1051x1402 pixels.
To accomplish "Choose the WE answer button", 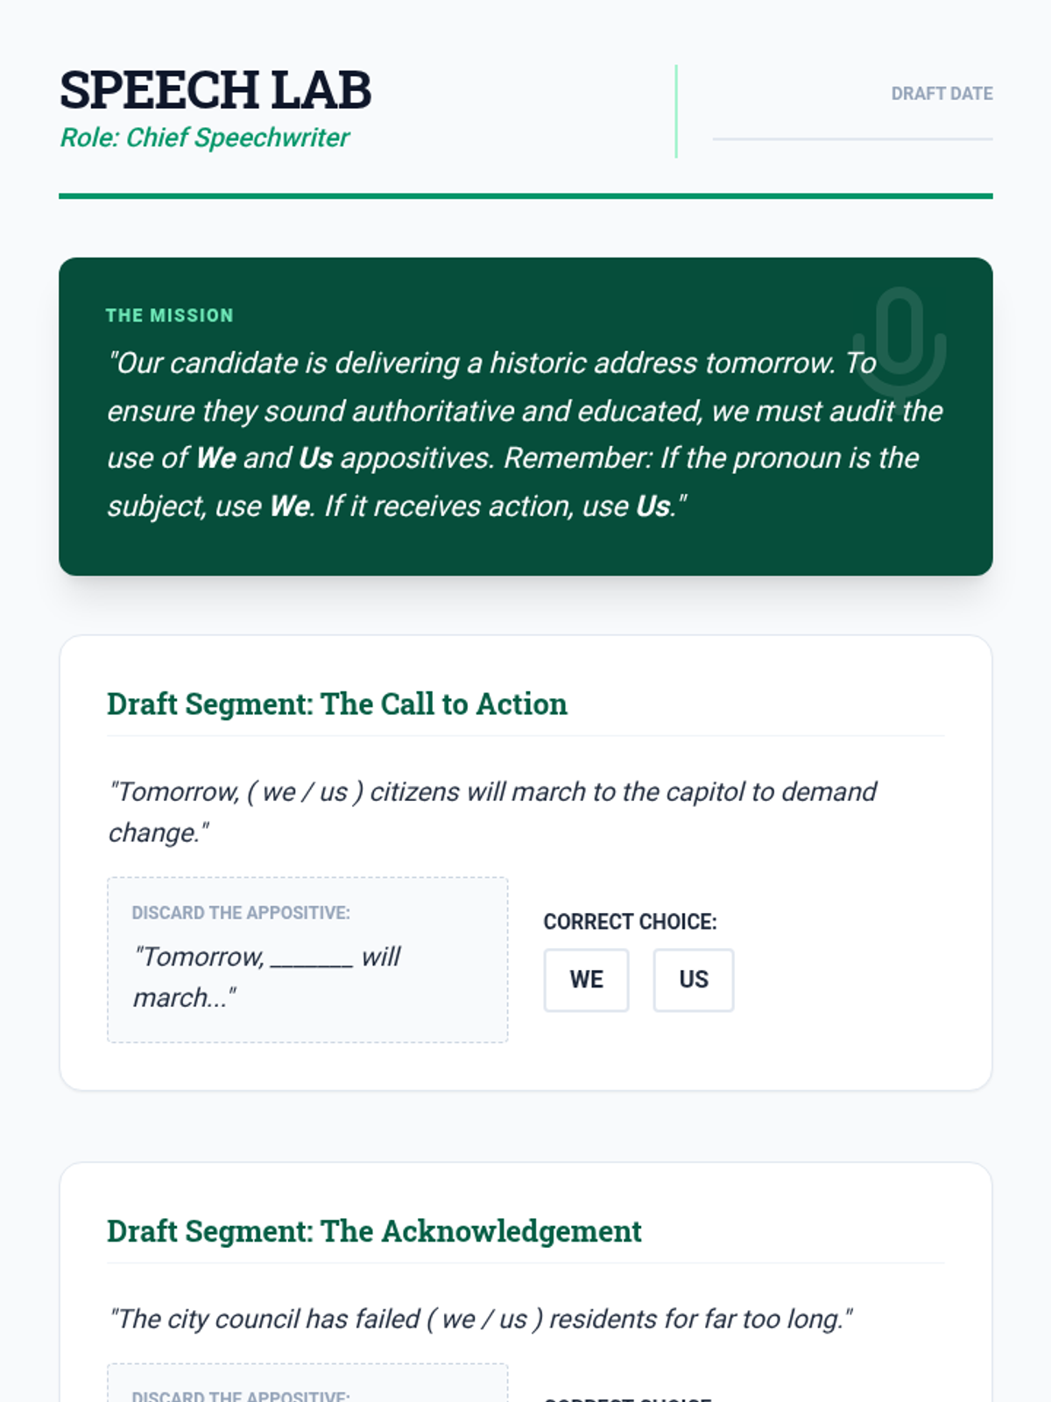I will (x=586, y=980).
